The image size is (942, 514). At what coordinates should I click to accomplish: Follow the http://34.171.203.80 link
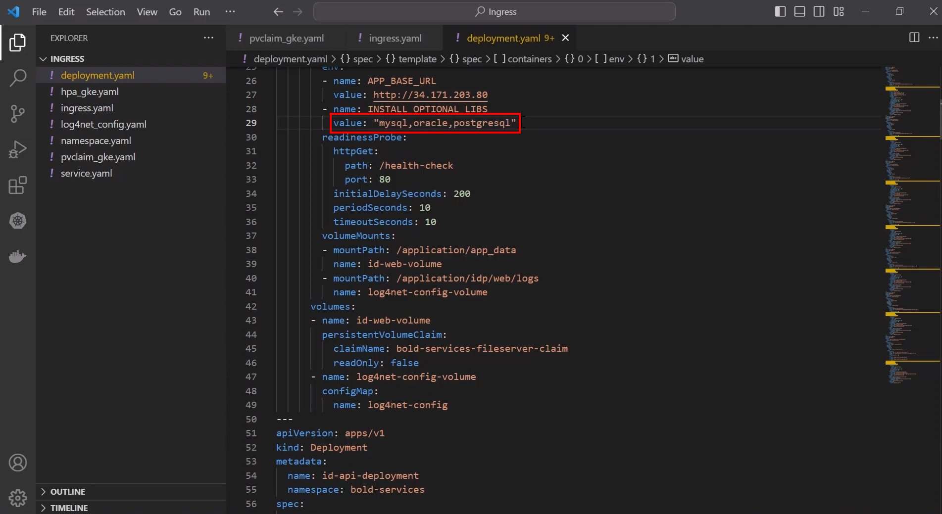[430, 94]
